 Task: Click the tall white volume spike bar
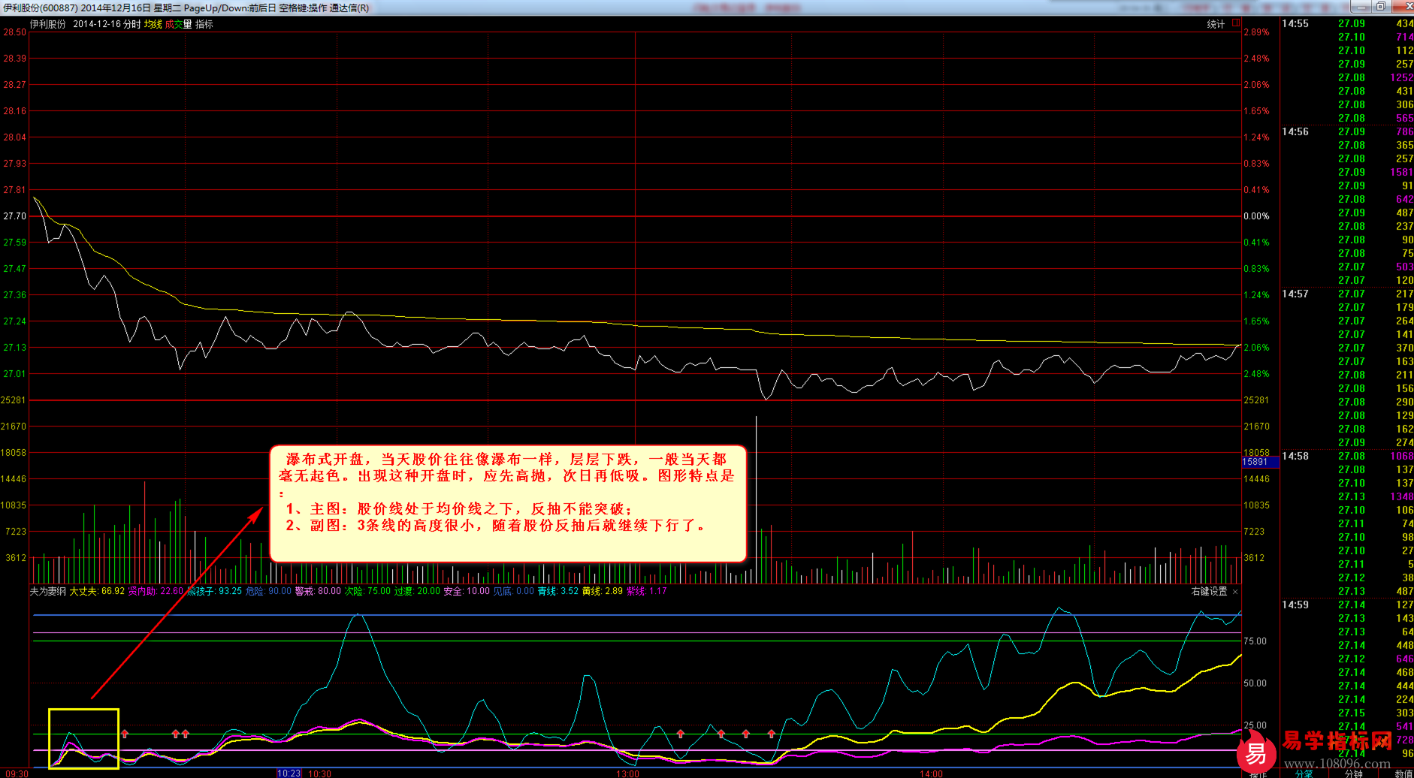756,499
